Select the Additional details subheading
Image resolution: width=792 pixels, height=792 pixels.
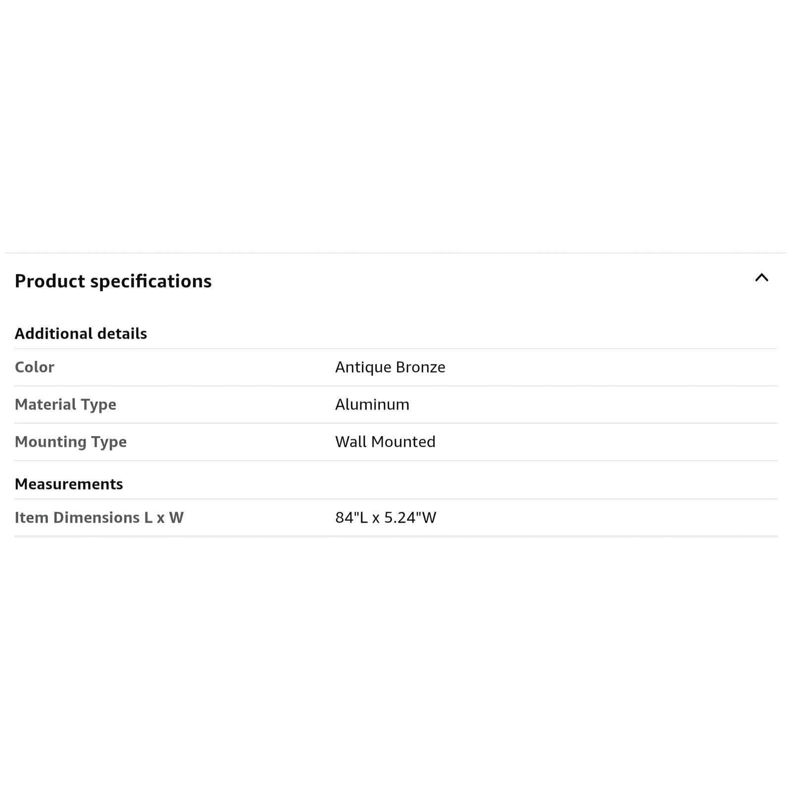coord(81,334)
